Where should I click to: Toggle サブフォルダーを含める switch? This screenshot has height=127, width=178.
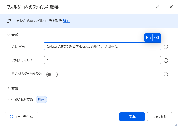tap(52, 74)
